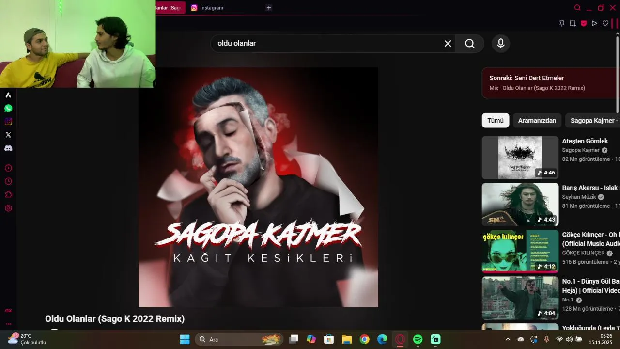620x349 pixels.
Task: Click the '82 Mn görüntüleme' text
Action: (586, 159)
